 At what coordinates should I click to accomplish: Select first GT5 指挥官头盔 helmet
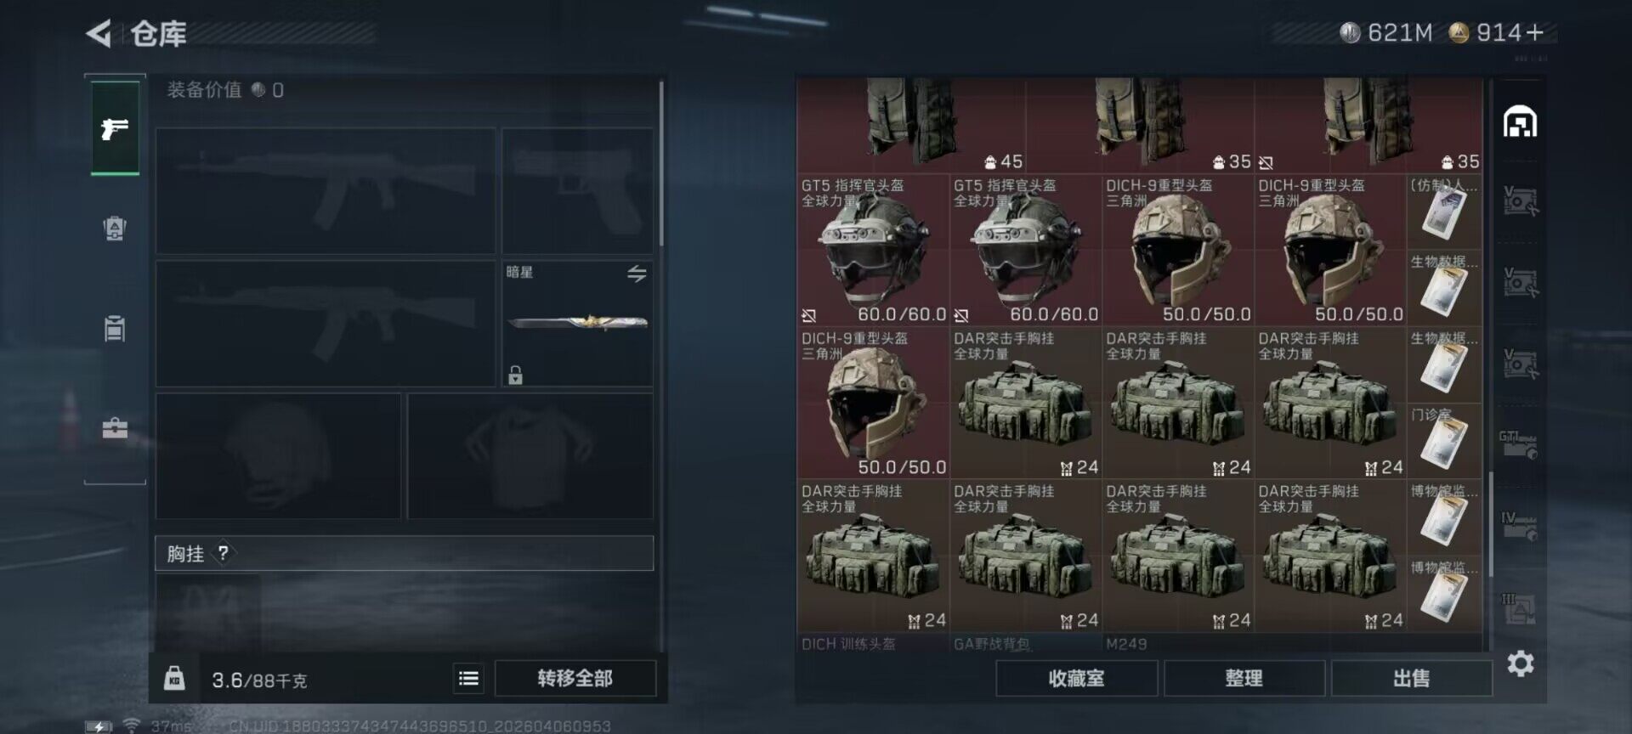(x=873, y=251)
